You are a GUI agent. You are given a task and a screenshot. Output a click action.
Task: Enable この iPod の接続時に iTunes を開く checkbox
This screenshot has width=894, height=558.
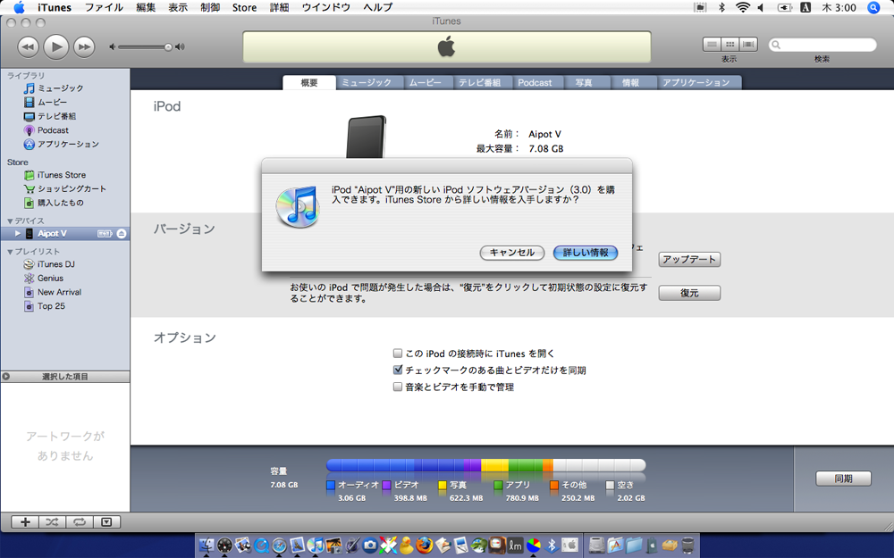click(398, 354)
